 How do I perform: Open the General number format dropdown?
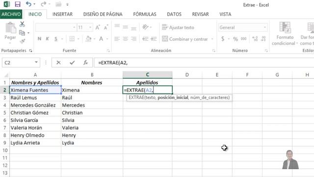[265, 28]
